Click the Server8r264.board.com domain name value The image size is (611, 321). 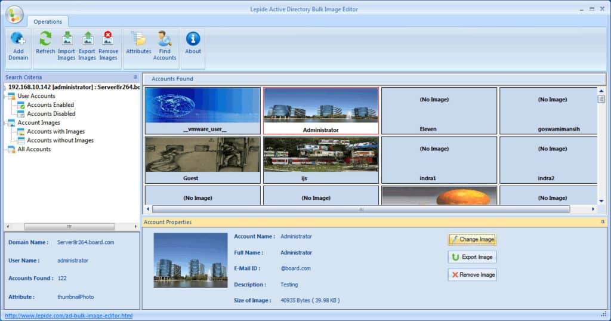[x=85, y=242]
